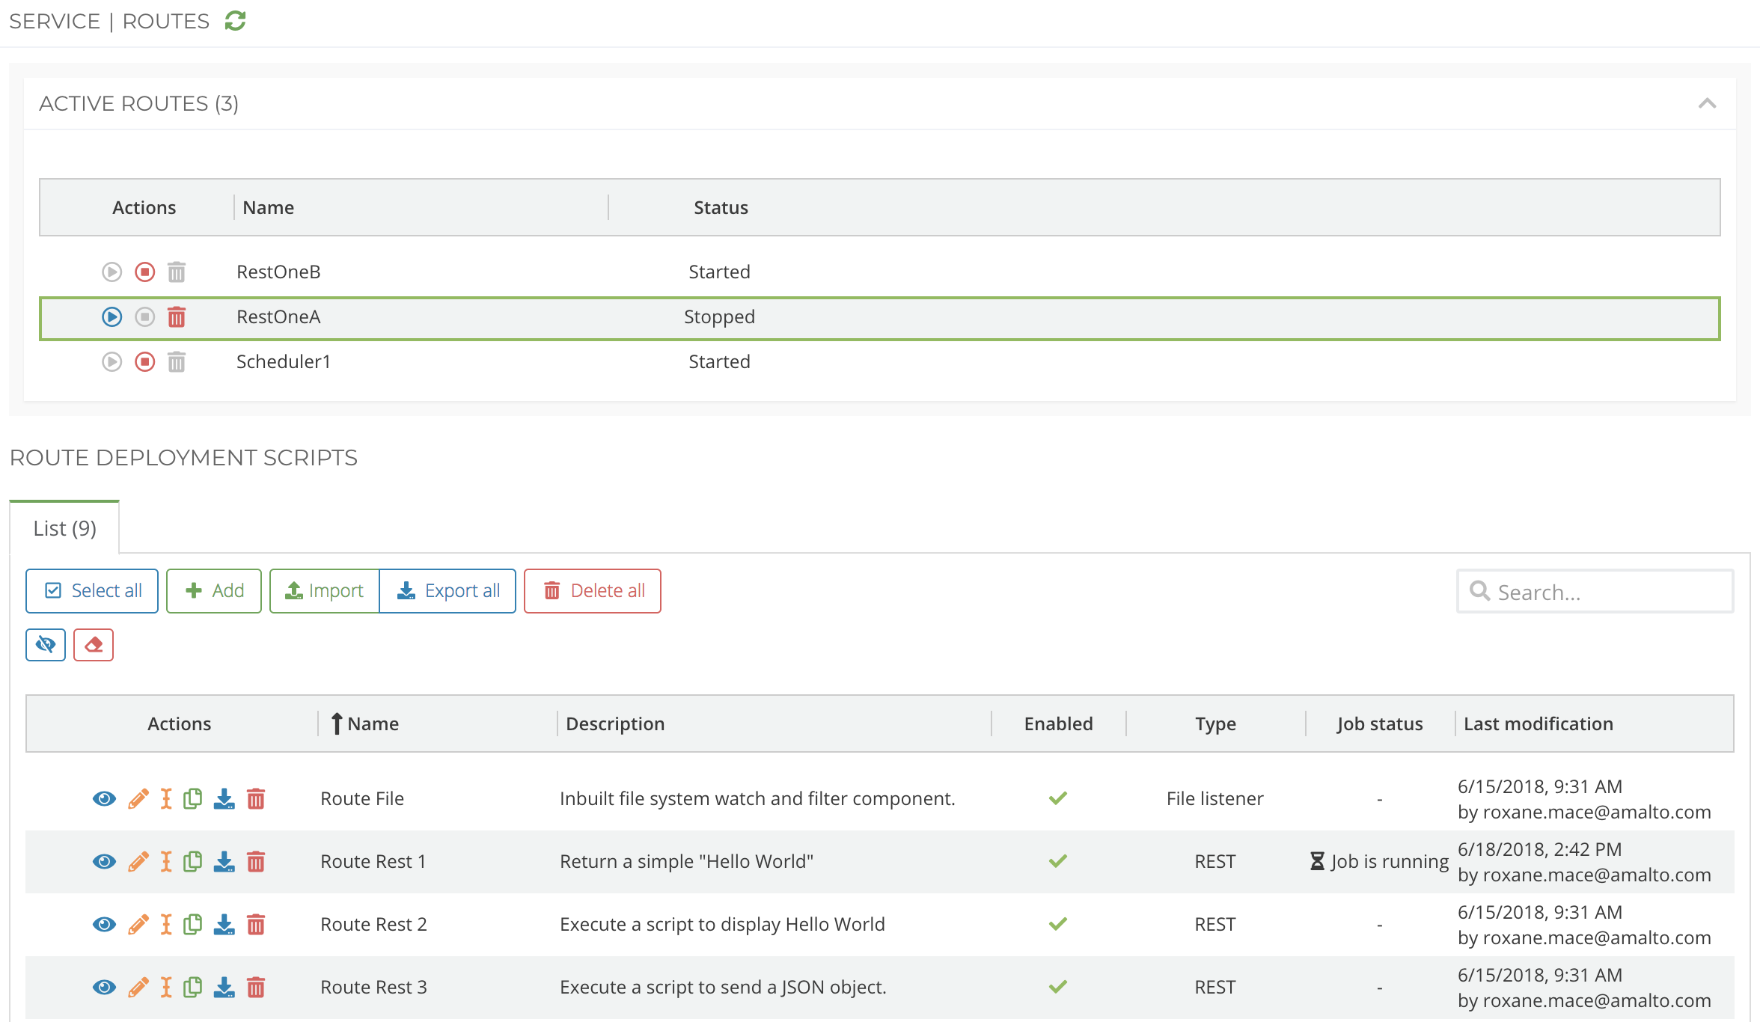1760x1022 pixels.
Task: Click the Job is running status
Action: [x=1380, y=862]
